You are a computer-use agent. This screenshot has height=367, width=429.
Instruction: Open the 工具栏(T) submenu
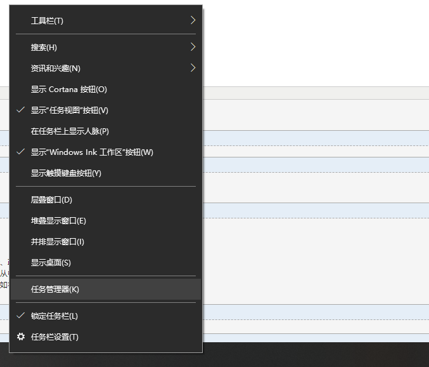coord(106,20)
